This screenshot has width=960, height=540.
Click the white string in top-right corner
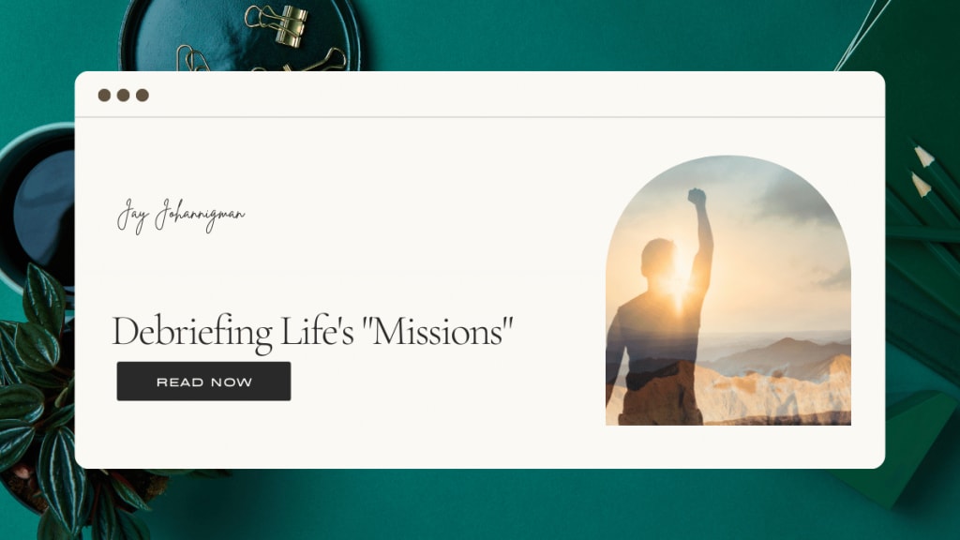[862, 35]
